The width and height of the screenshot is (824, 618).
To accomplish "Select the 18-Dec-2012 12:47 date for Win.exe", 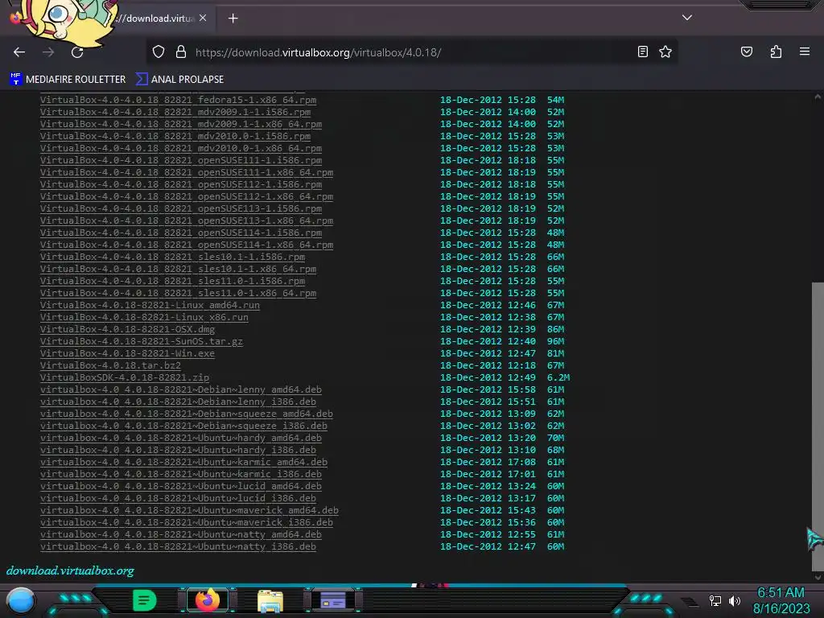I will [488, 354].
